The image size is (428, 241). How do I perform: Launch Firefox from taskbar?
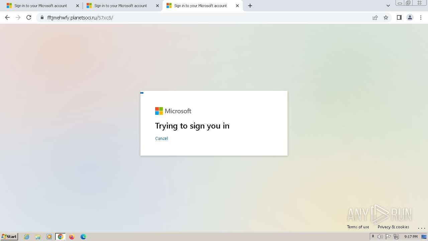pyautogui.click(x=72, y=237)
